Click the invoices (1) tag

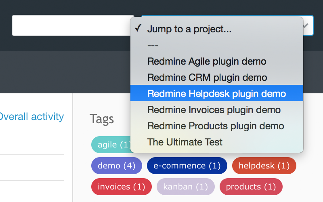coord(121,187)
